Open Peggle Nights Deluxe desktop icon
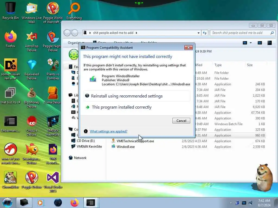The width and height of the screenshot is (278, 208). 52,41
